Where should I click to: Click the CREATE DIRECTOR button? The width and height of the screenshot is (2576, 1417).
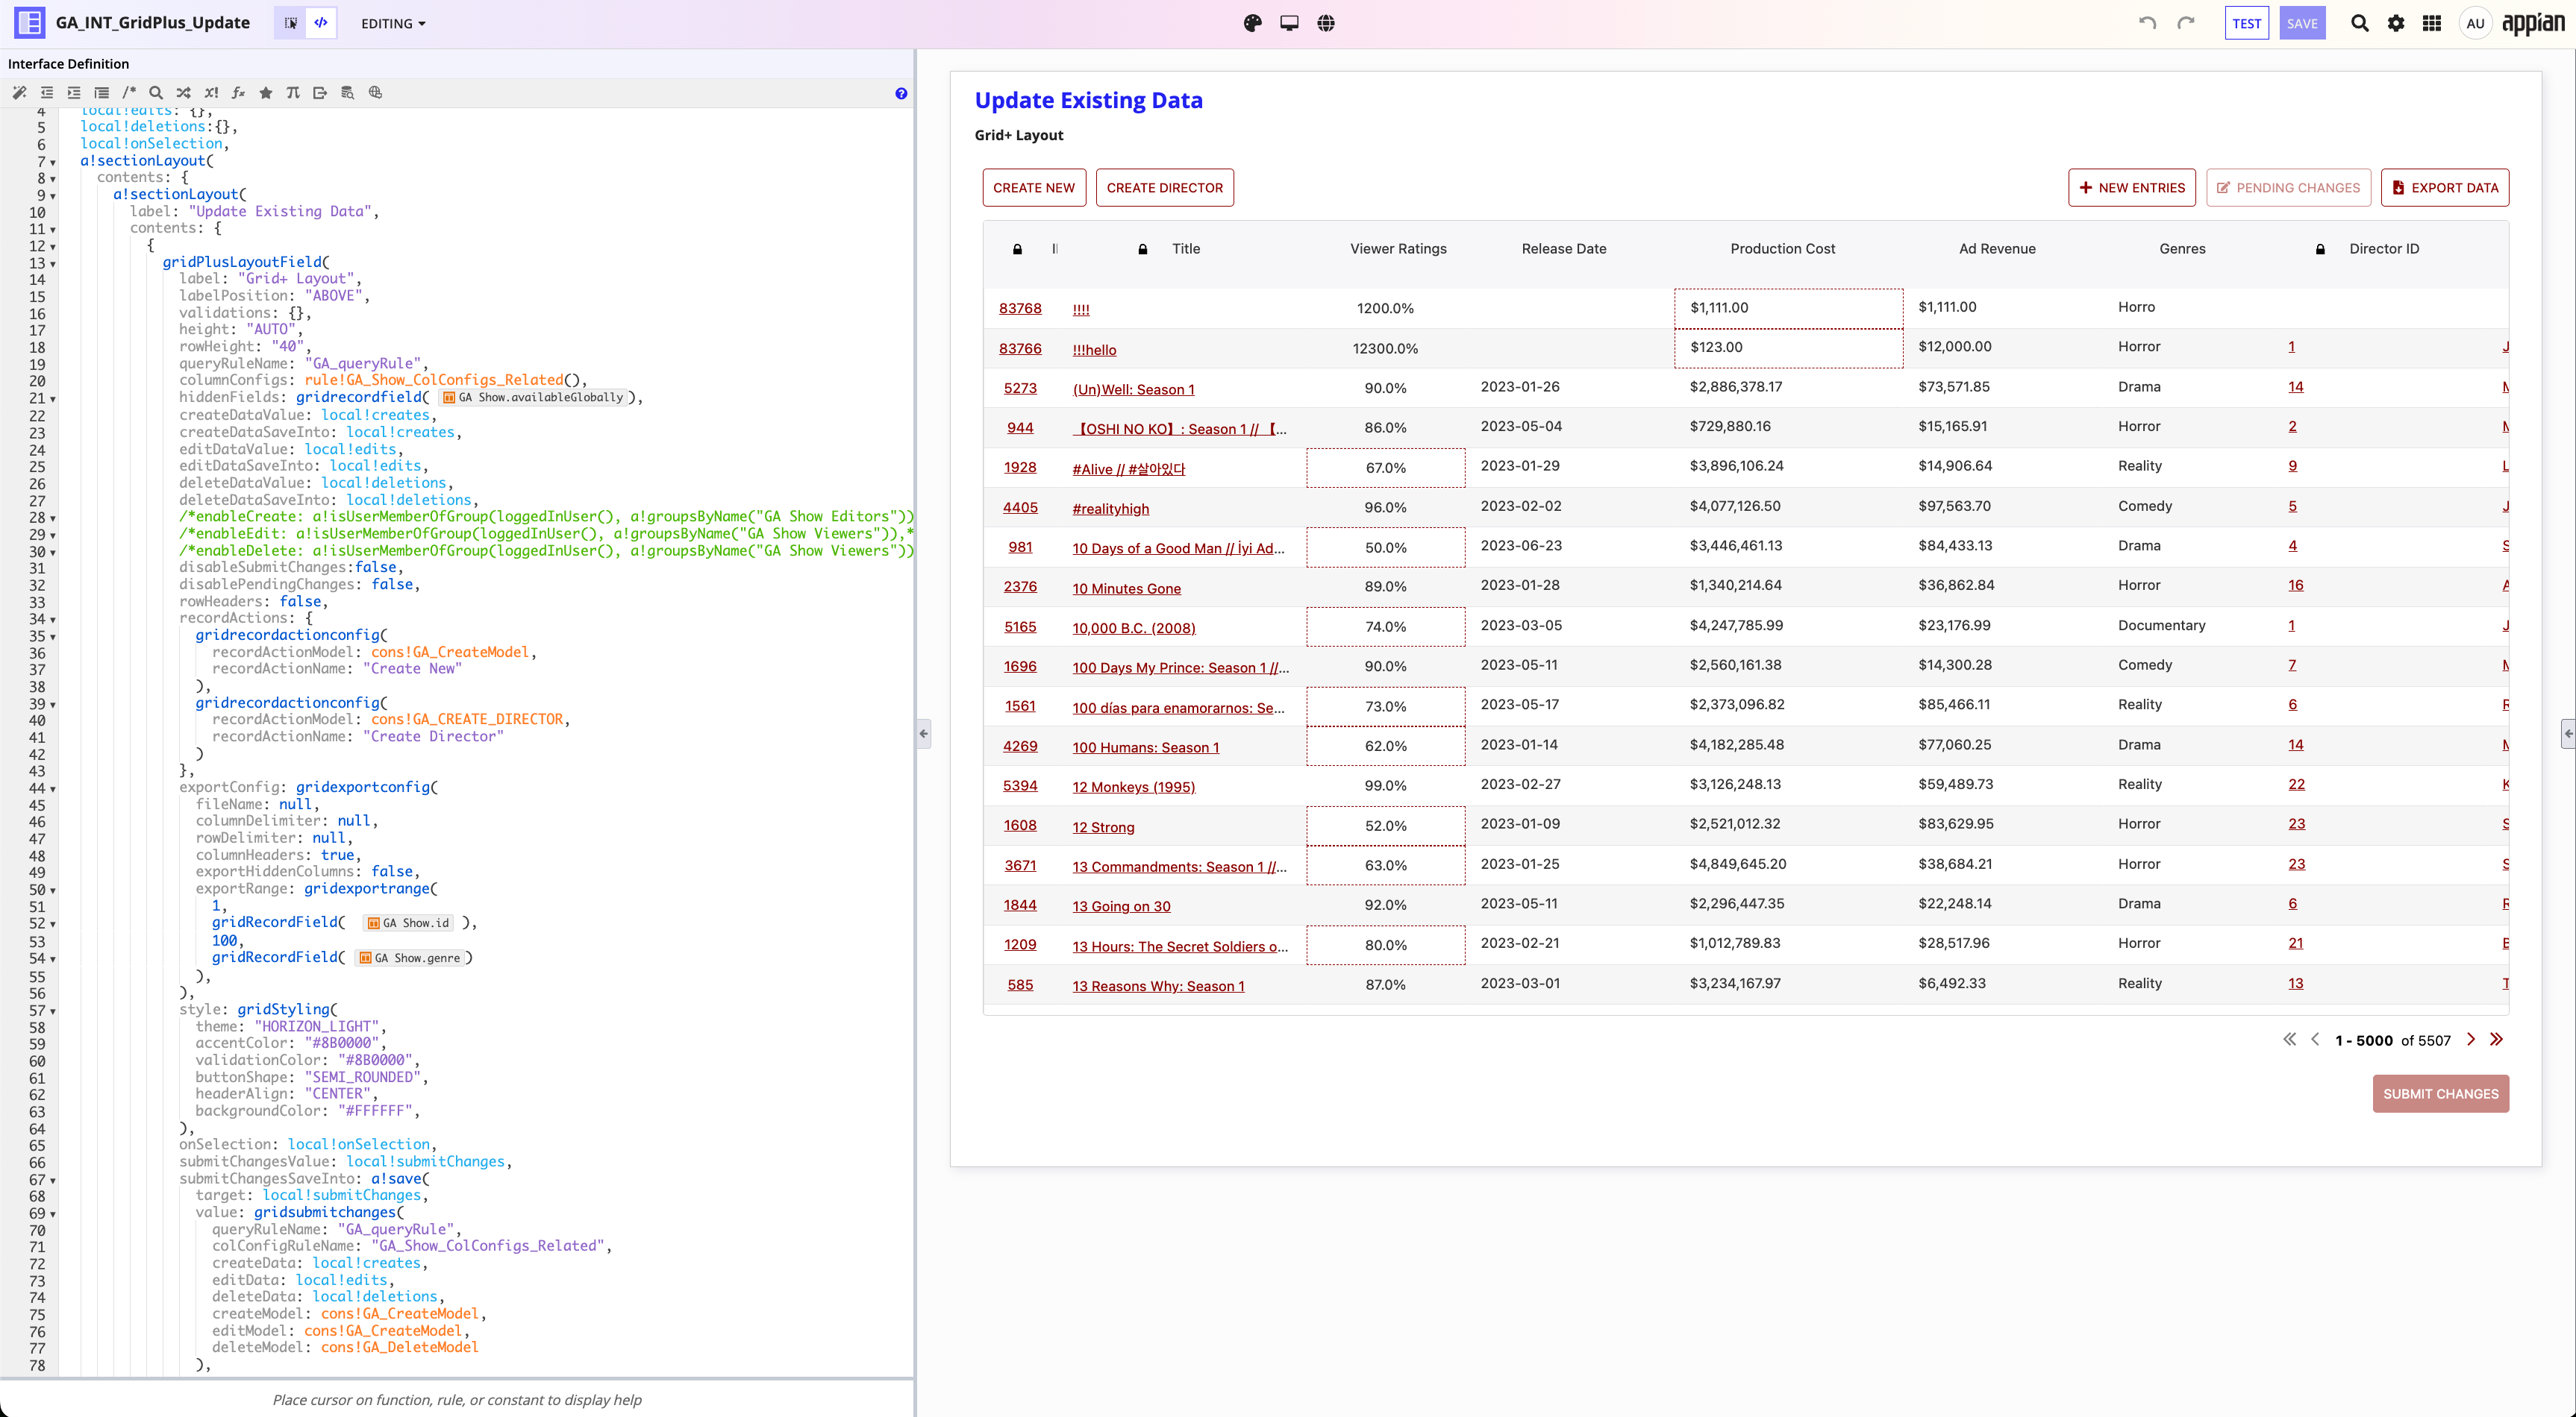click(1164, 188)
